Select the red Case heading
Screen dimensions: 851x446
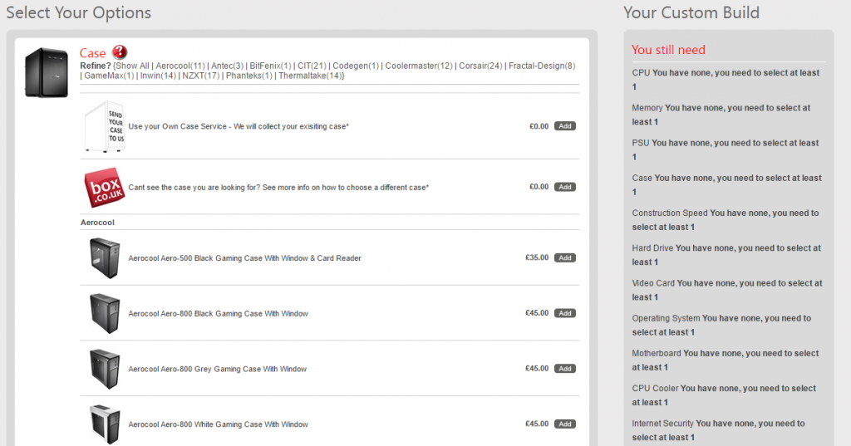coord(92,53)
